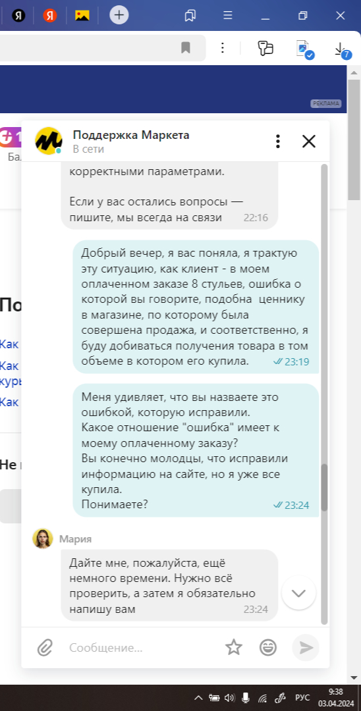The image size is (361, 711).
Task: Attach a file with paperclip
Action: 45,648
